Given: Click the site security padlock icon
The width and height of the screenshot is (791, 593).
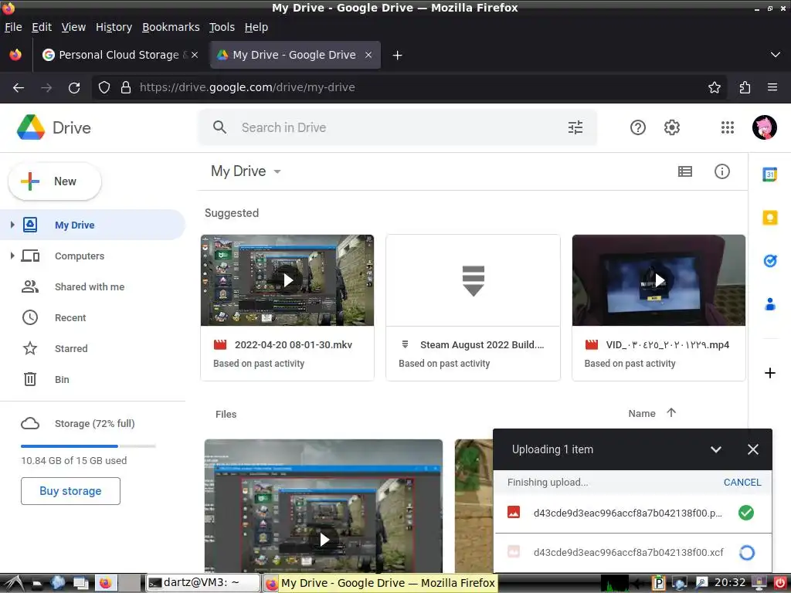Looking at the screenshot, I should 126,88.
